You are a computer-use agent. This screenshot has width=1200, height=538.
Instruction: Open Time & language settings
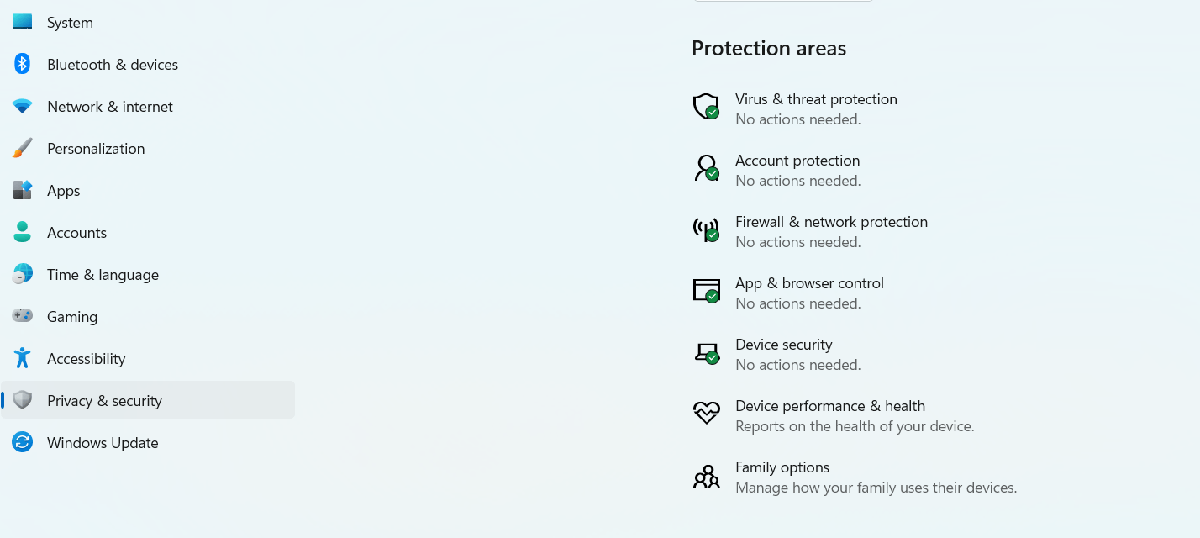pos(103,275)
